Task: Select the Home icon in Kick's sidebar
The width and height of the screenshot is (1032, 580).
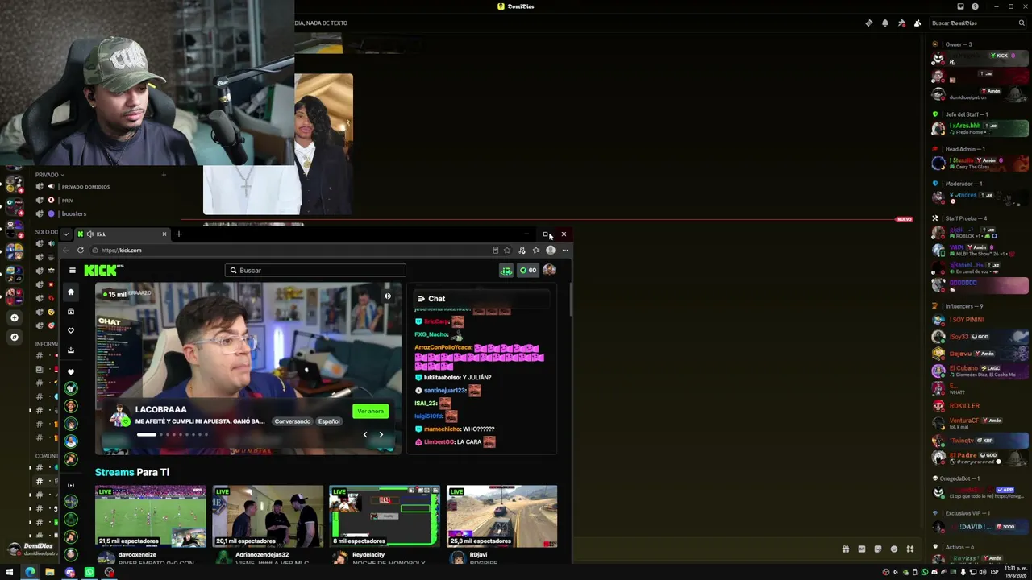Action: tap(71, 292)
